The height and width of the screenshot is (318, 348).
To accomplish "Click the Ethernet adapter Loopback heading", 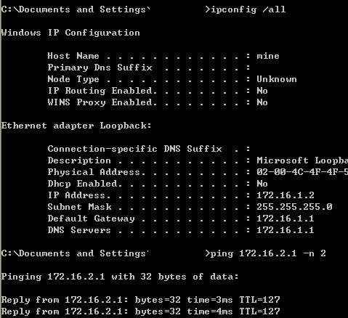I will click(76, 126).
